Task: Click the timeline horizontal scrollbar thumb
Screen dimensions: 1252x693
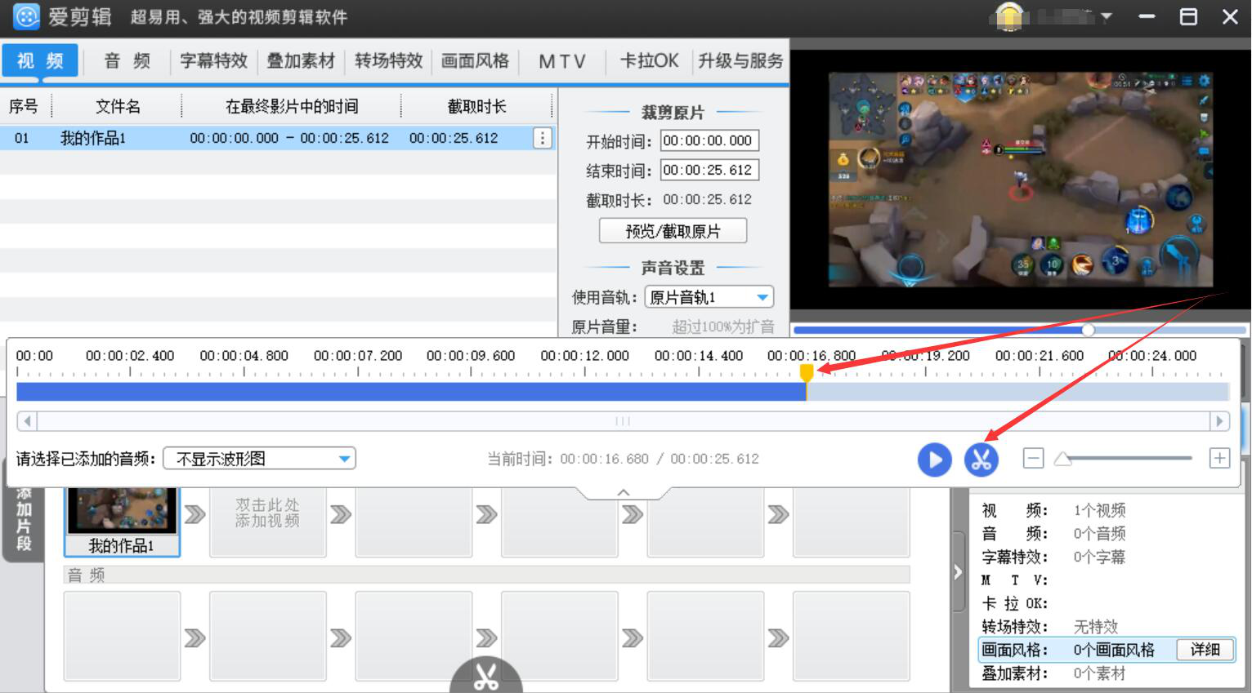Action: [623, 421]
